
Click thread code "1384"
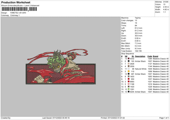point(150,59)
